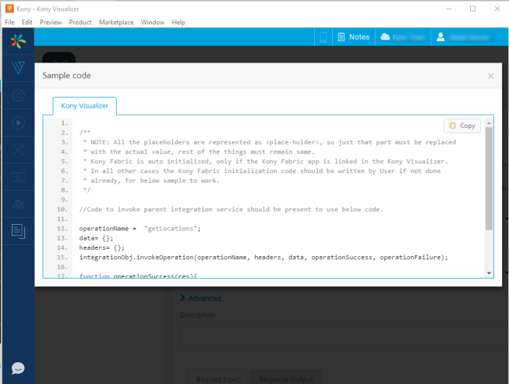
Task: Maximize the Kony Visualizer window
Action: [472, 9]
